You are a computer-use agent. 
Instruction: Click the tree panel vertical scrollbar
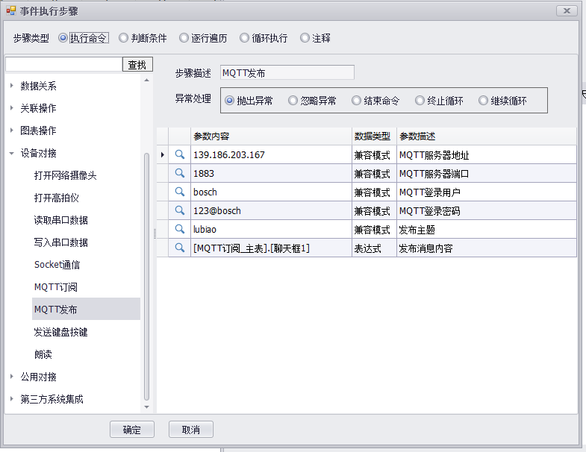pos(146,276)
